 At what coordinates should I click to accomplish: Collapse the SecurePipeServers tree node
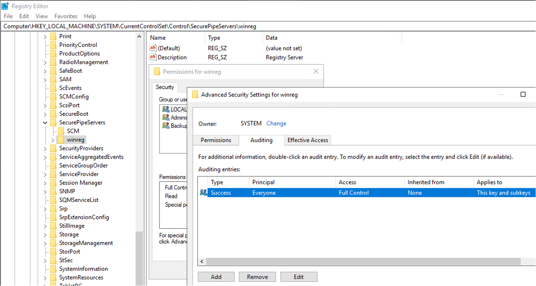(x=45, y=123)
